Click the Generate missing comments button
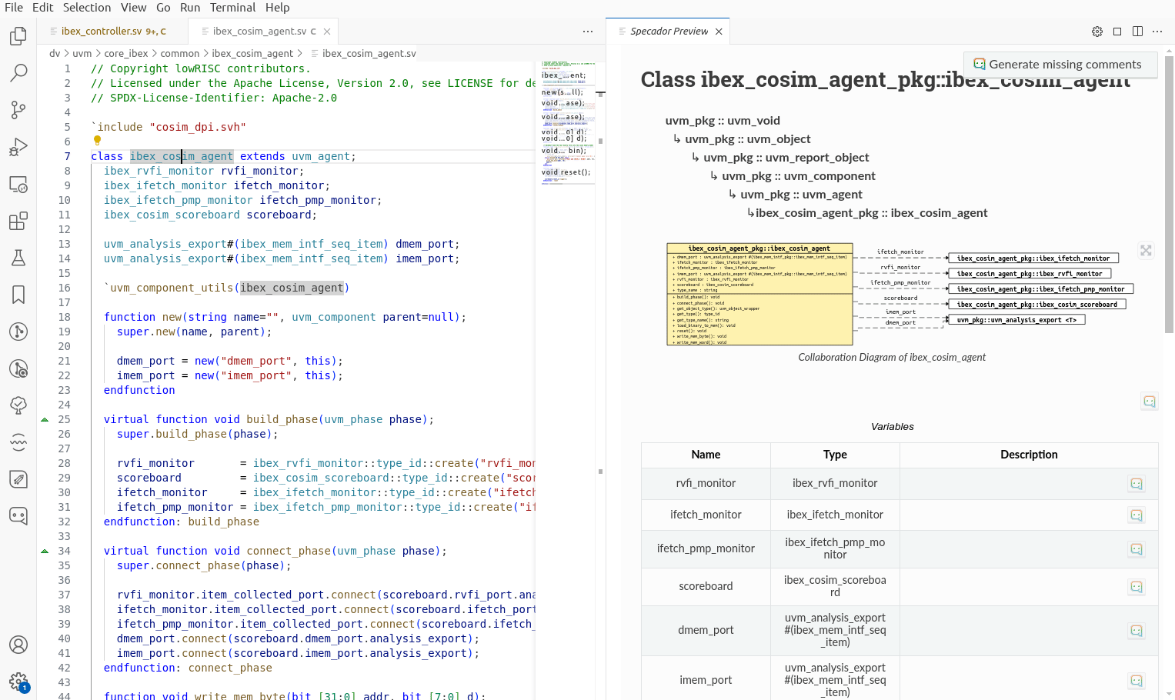 click(1060, 65)
